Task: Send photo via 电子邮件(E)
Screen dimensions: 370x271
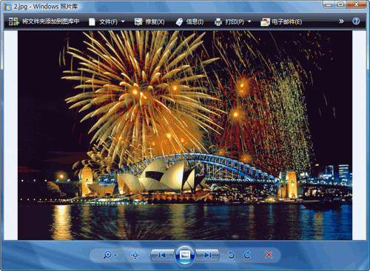Action: point(281,21)
